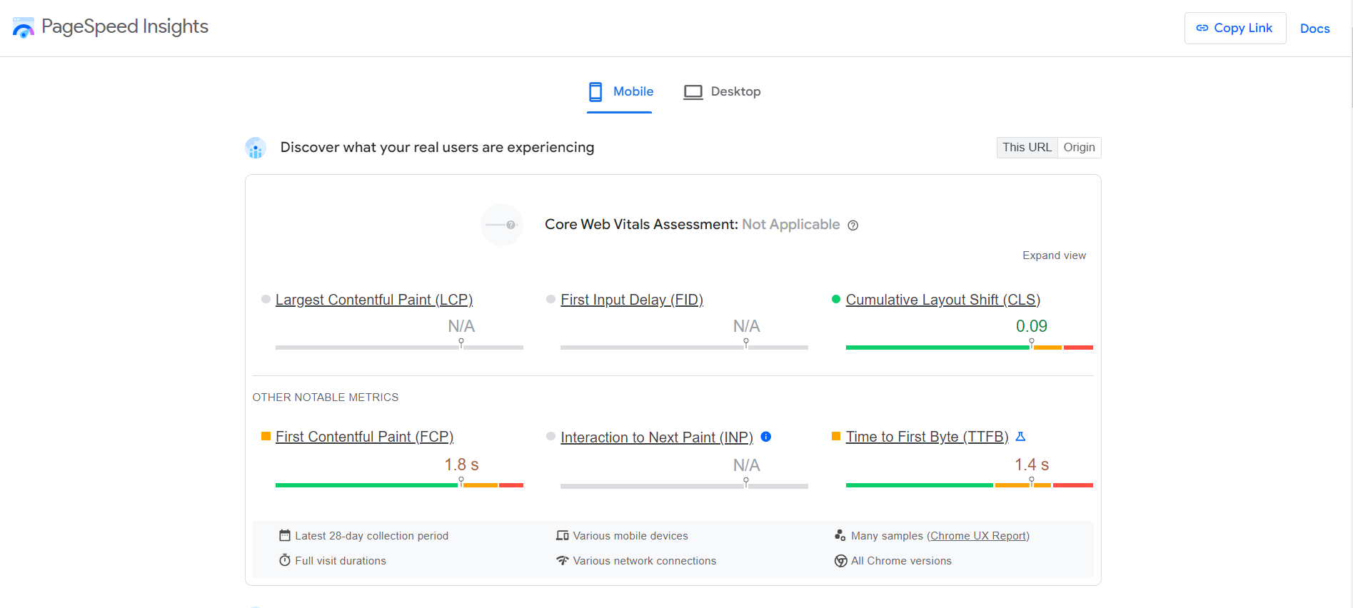Switch to Origin data view
Viewport: 1353px width, 608px height.
(x=1079, y=148)
